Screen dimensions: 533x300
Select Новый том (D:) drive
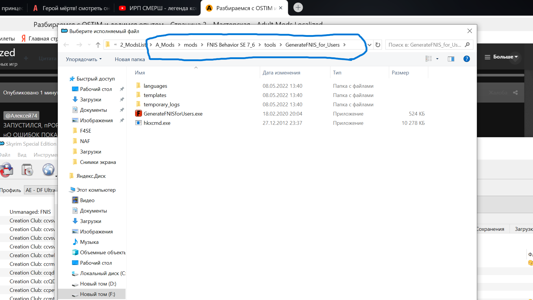pos(98,284)
